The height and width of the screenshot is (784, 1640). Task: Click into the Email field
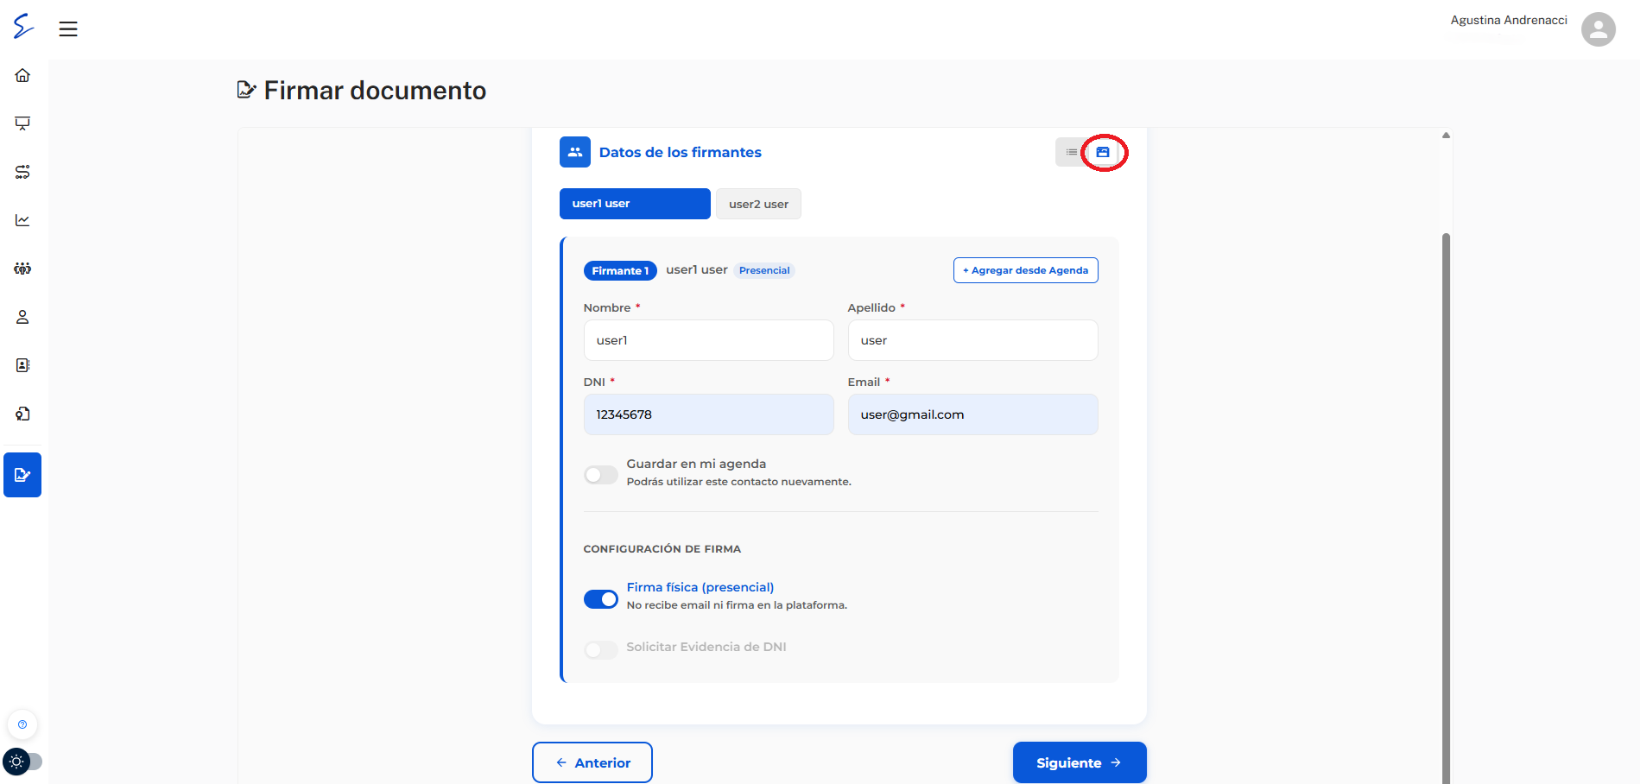[x=973, y=414]
